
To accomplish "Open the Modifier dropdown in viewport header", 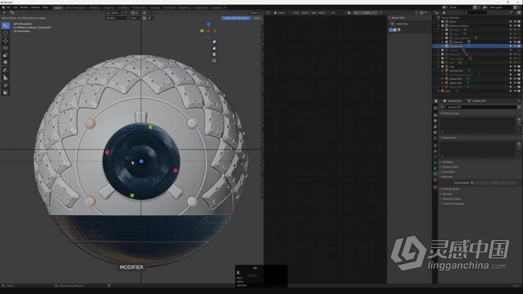I will [117, 18].
